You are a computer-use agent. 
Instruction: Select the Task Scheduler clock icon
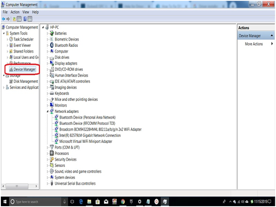11,39
